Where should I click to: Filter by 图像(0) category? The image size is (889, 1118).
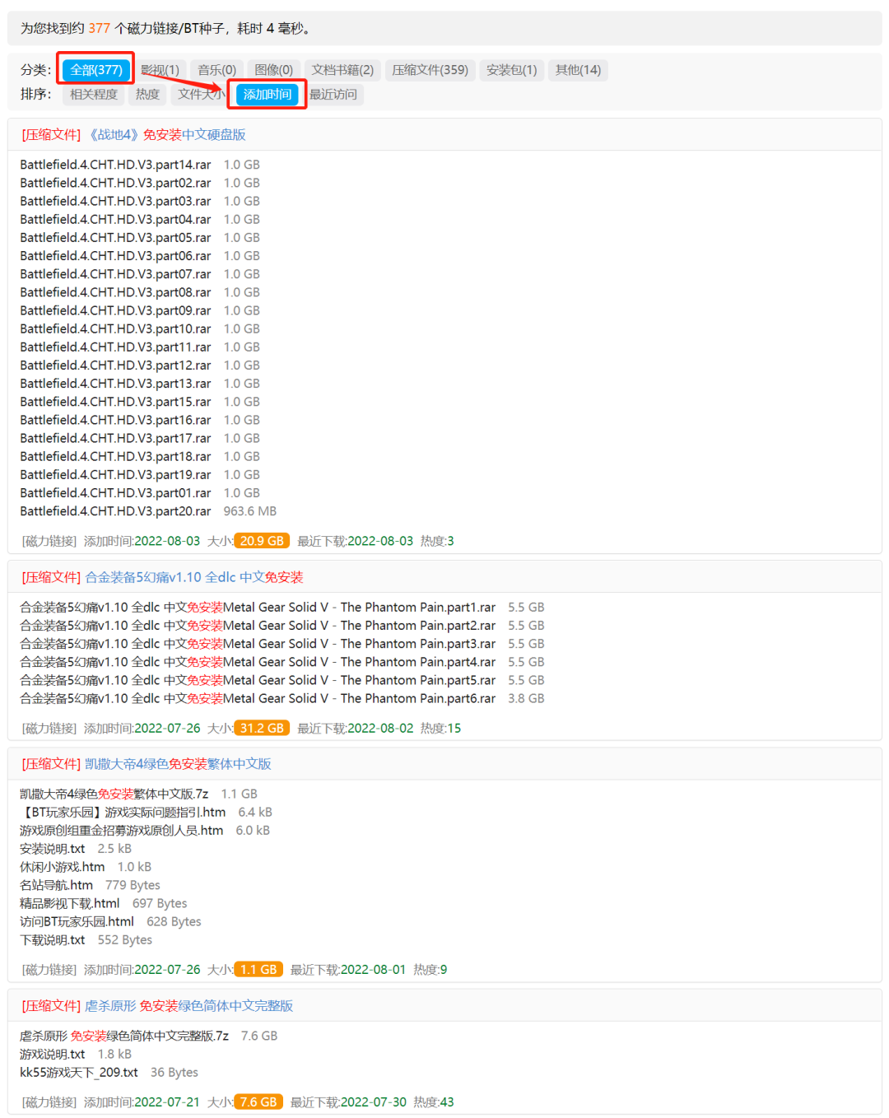pos(273,70)
